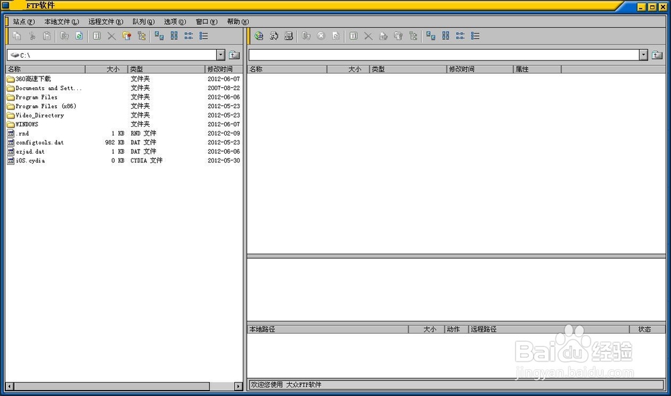This screenshot has height=396, width=671.
Task: Select the ezjad.dat file
Action: (25, 152)
